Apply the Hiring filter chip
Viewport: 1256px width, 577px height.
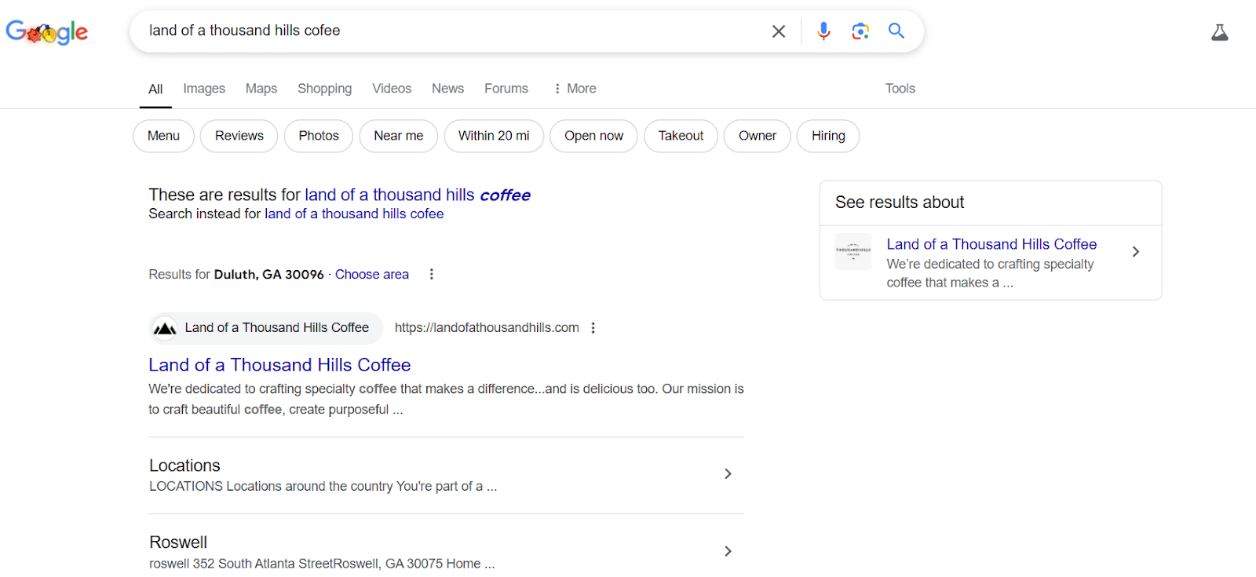click(x=828, y=136)
